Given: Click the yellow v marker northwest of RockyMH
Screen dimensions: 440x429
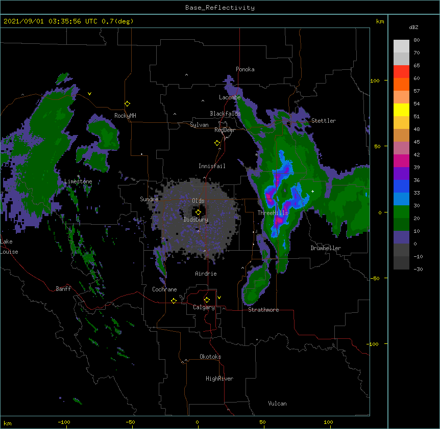Looking at the screenshot, I should 89,94.
